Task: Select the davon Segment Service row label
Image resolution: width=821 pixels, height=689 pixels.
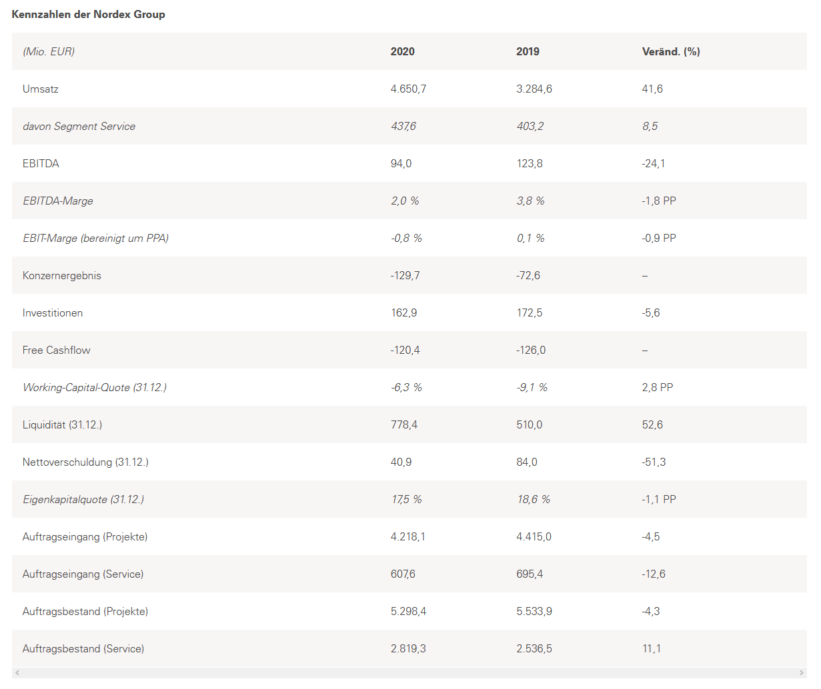Action: tap(79, 126)
